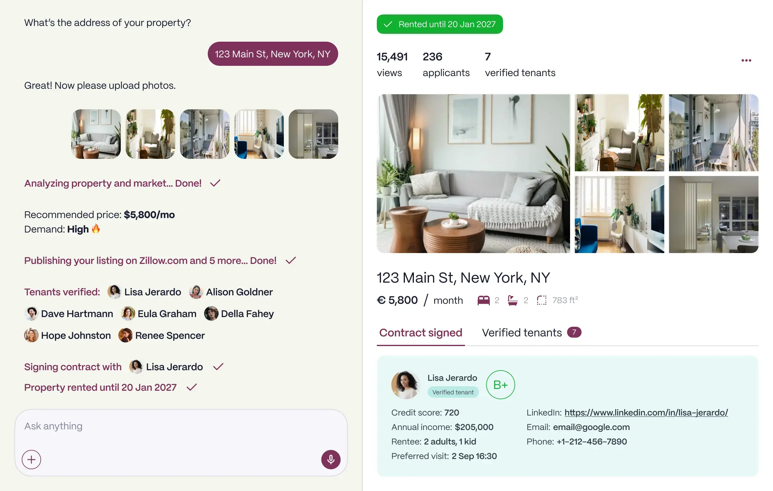Click the bedroom count bed icon
Image resolution: width=773 pixels, height=491 pixels.
(x=483, y=300)
